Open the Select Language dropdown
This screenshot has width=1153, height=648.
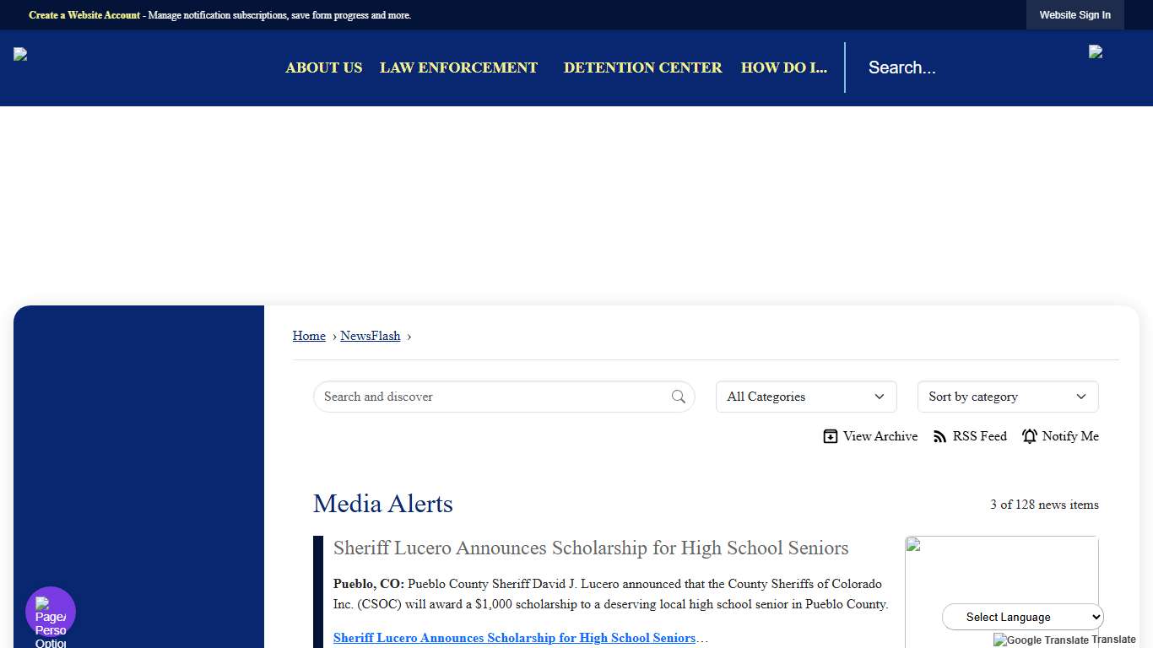click(1022, 617)
